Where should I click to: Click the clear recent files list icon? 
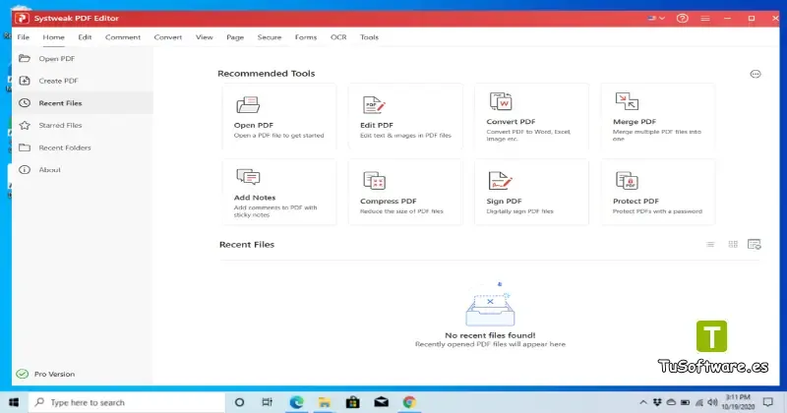click(x=754, y=245)
